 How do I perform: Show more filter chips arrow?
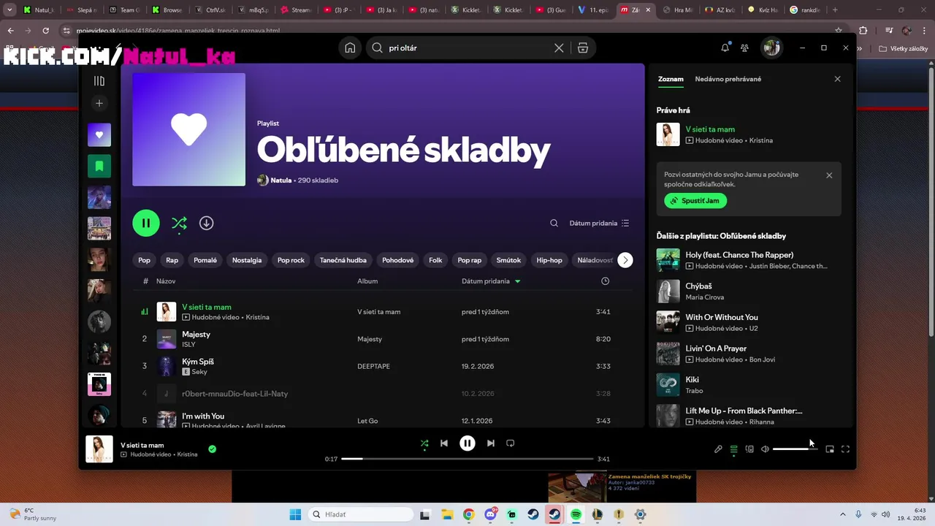tap(625, 260)
